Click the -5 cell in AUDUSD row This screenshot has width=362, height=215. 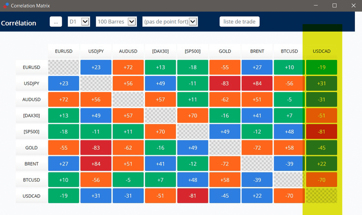289,99
